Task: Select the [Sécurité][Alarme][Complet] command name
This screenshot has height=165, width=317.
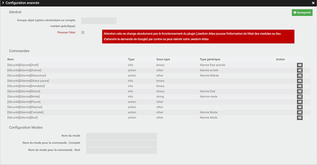Action: 25,112
